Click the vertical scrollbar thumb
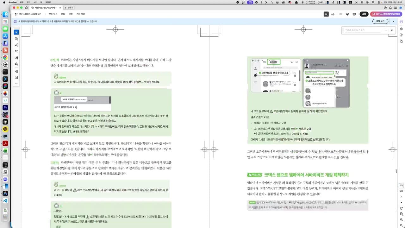 pyautogui.click(x=396, y=171)
